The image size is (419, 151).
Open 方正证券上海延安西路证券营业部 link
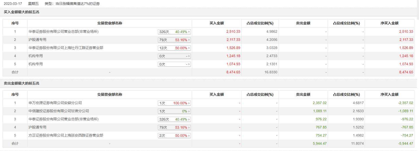(x=66, y=136)
